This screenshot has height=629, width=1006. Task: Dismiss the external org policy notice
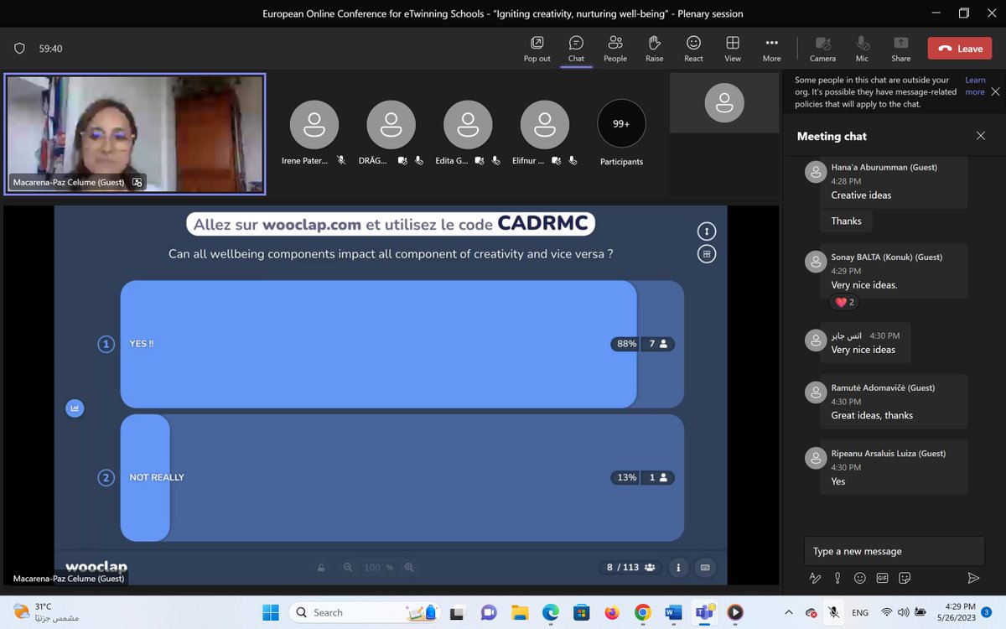[995, 91]
